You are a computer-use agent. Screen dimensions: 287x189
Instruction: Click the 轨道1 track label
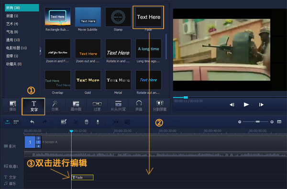11,166
